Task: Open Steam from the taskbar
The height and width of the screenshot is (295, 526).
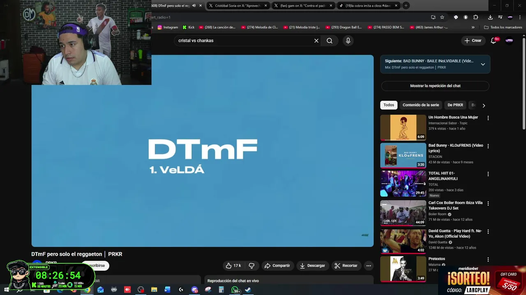Action: (248, 290)
